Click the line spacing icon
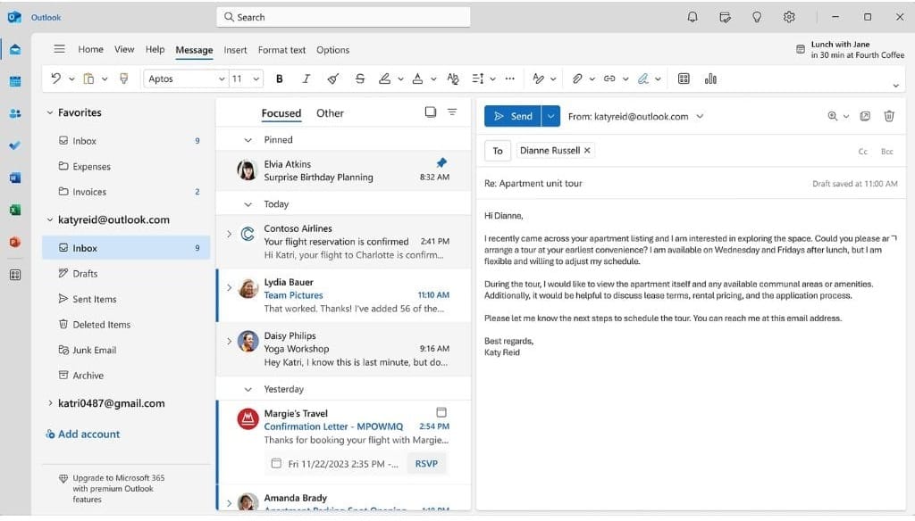This screenshot has width=915, height=521. tap(478, 79)
